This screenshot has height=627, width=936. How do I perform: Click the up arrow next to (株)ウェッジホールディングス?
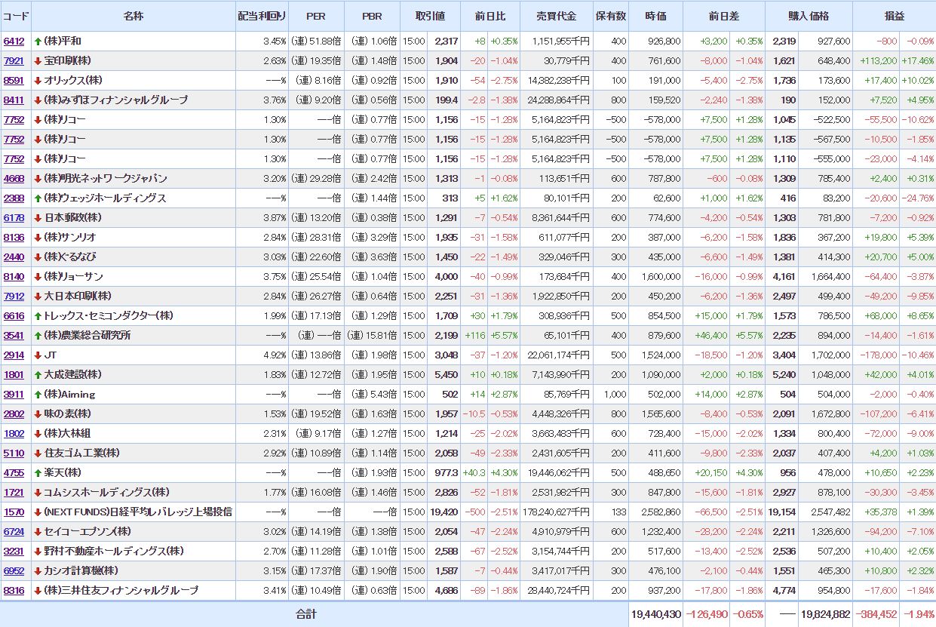coord(38,198)
